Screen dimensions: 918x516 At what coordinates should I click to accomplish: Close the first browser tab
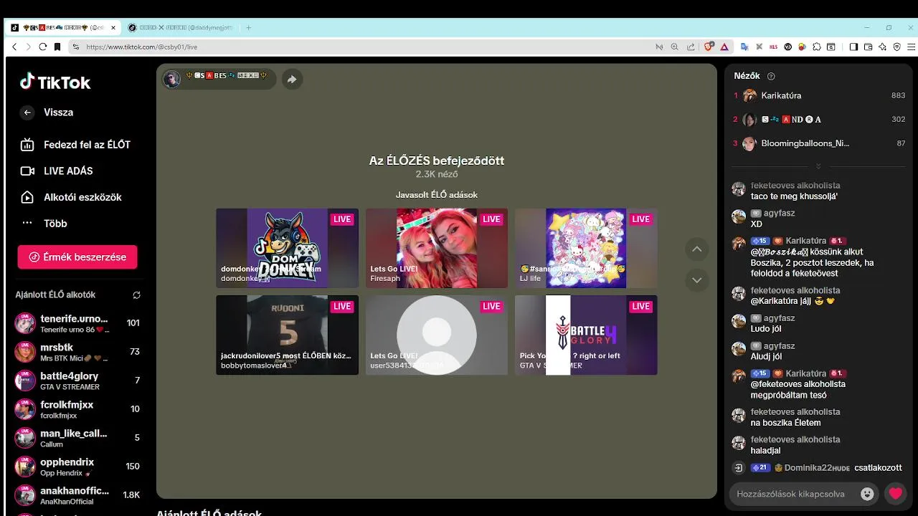[x=113, y=28]
